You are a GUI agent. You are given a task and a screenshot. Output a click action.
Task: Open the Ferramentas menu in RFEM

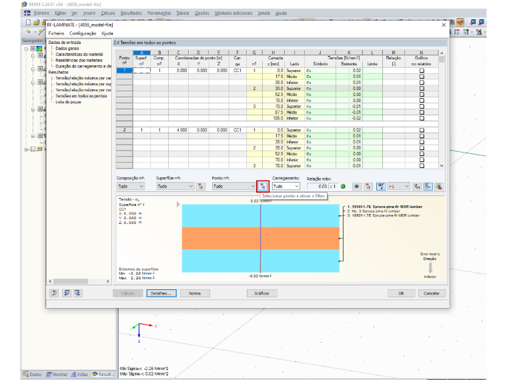click(159, 13)
